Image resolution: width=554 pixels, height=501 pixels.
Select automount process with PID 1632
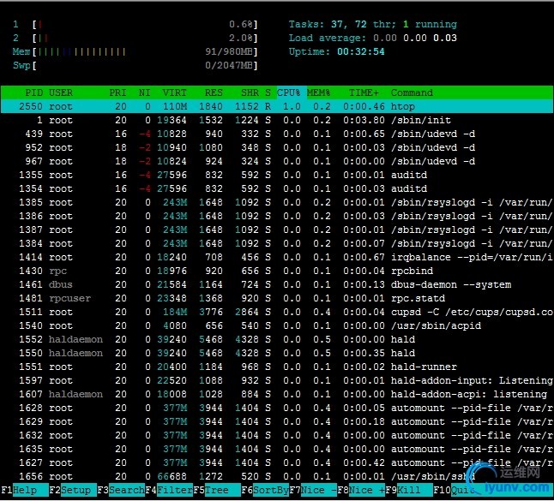[x=277, y=435]
